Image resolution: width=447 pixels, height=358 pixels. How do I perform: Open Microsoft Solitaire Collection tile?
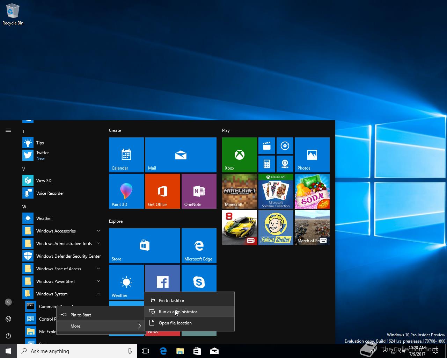pyautogui.click(x=276, y=191)
